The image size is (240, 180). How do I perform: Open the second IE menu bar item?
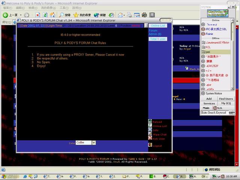[20, 8]
